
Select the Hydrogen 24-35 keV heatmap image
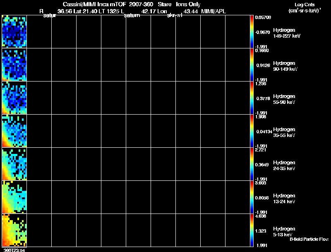point(14,164)
